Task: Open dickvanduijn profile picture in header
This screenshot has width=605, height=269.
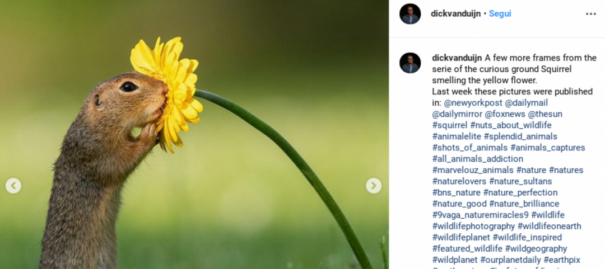Action: [410, 14]
